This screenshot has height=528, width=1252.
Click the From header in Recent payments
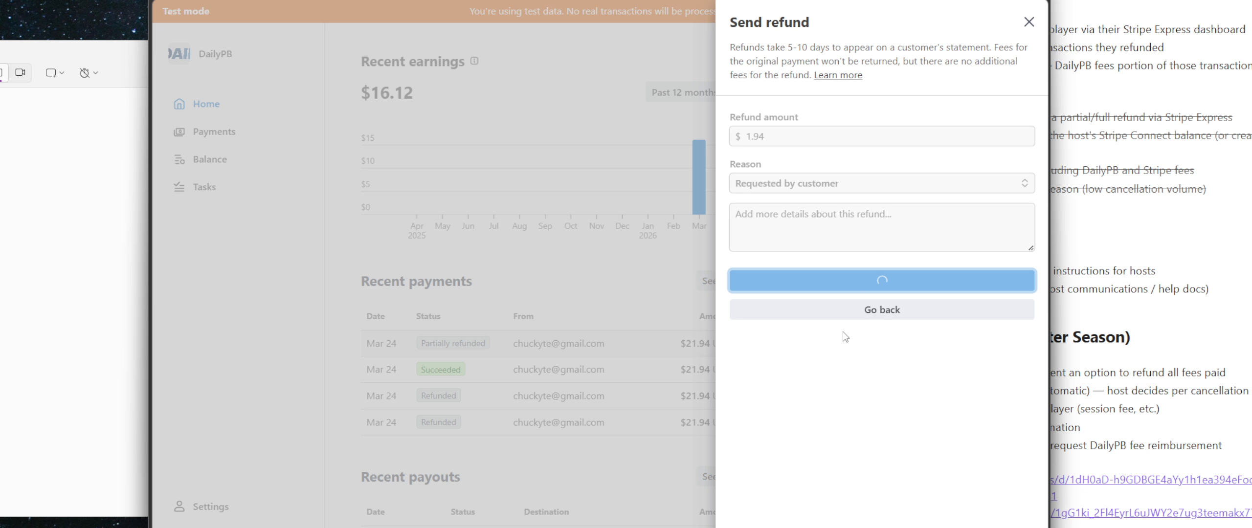[x=523, y=316]
